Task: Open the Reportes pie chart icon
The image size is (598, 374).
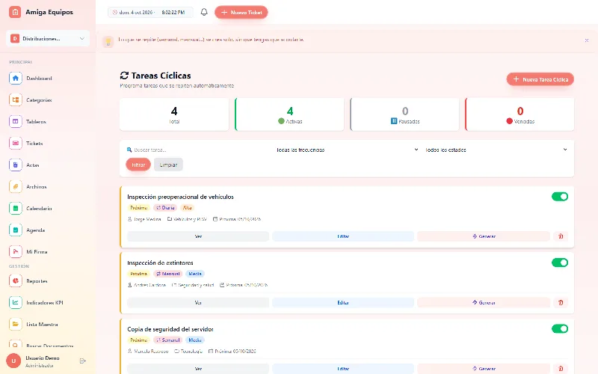Action: click(15, 281)
